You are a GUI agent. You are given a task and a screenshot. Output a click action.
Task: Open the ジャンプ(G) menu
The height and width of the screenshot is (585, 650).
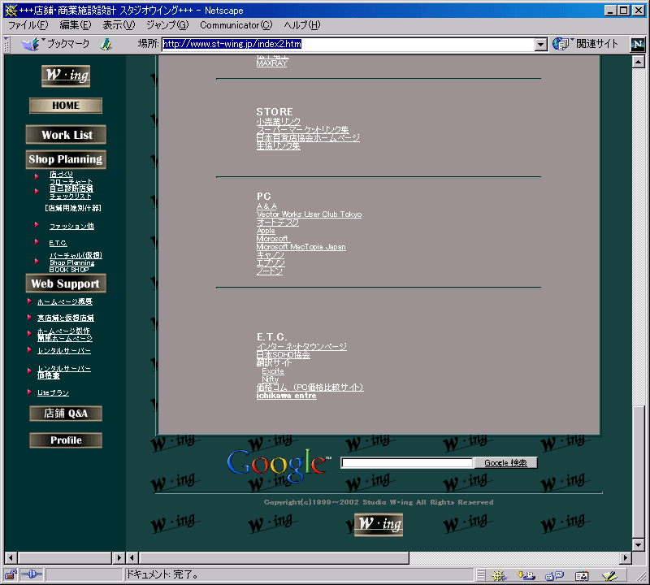click(167, 25)
